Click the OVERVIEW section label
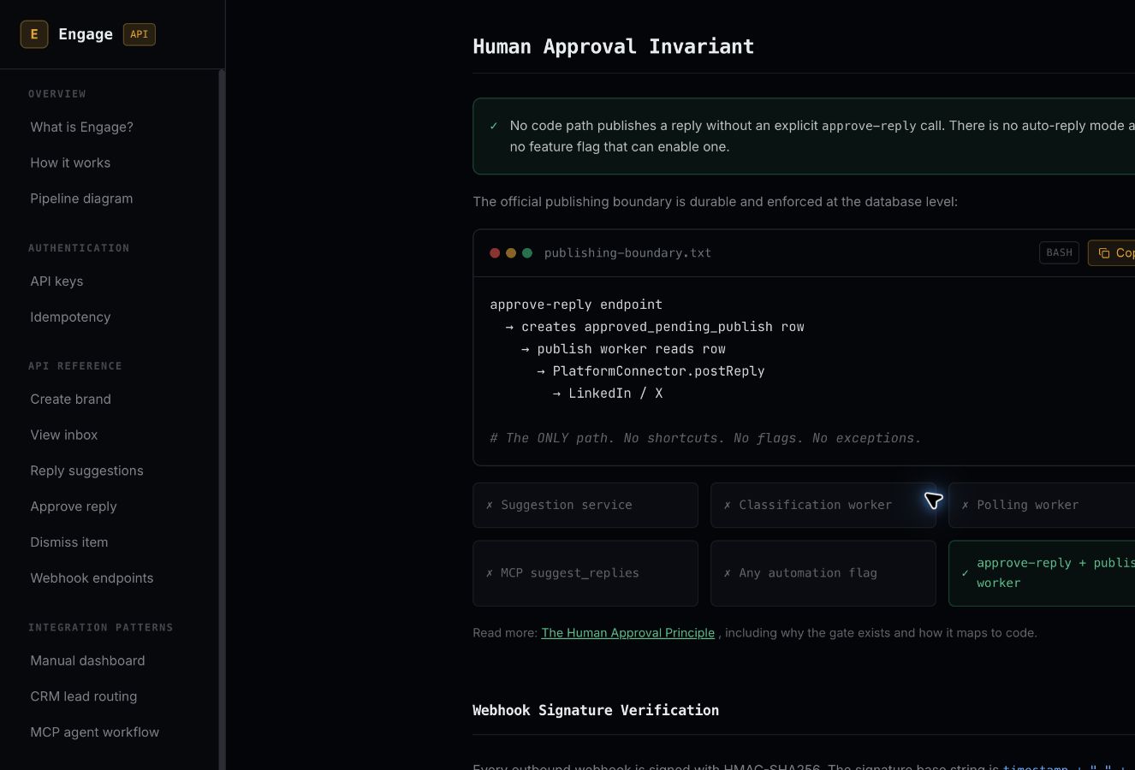Viewport: 1135px width, 770px height. (x=57, y=94)
